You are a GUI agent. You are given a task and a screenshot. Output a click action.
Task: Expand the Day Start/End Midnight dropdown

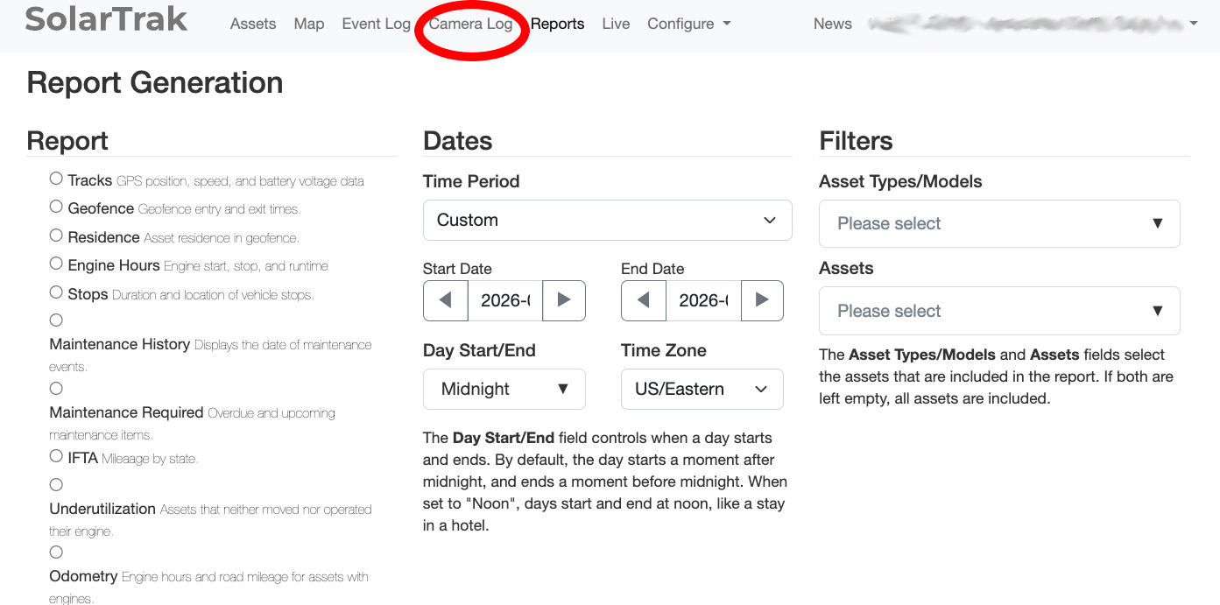(504, 389)
